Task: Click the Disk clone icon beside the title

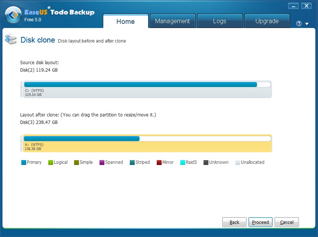Action: pos(10,40)
